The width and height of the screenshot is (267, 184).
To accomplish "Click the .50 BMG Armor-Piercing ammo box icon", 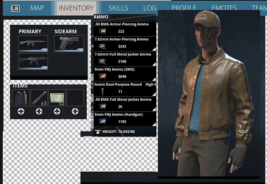I will point(103,31).
